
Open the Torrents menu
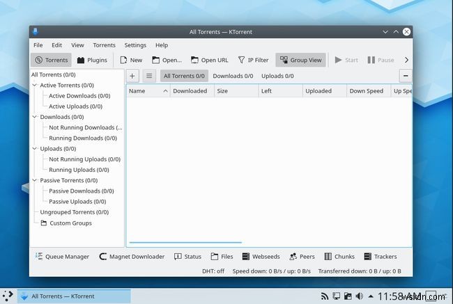[104, 45]
